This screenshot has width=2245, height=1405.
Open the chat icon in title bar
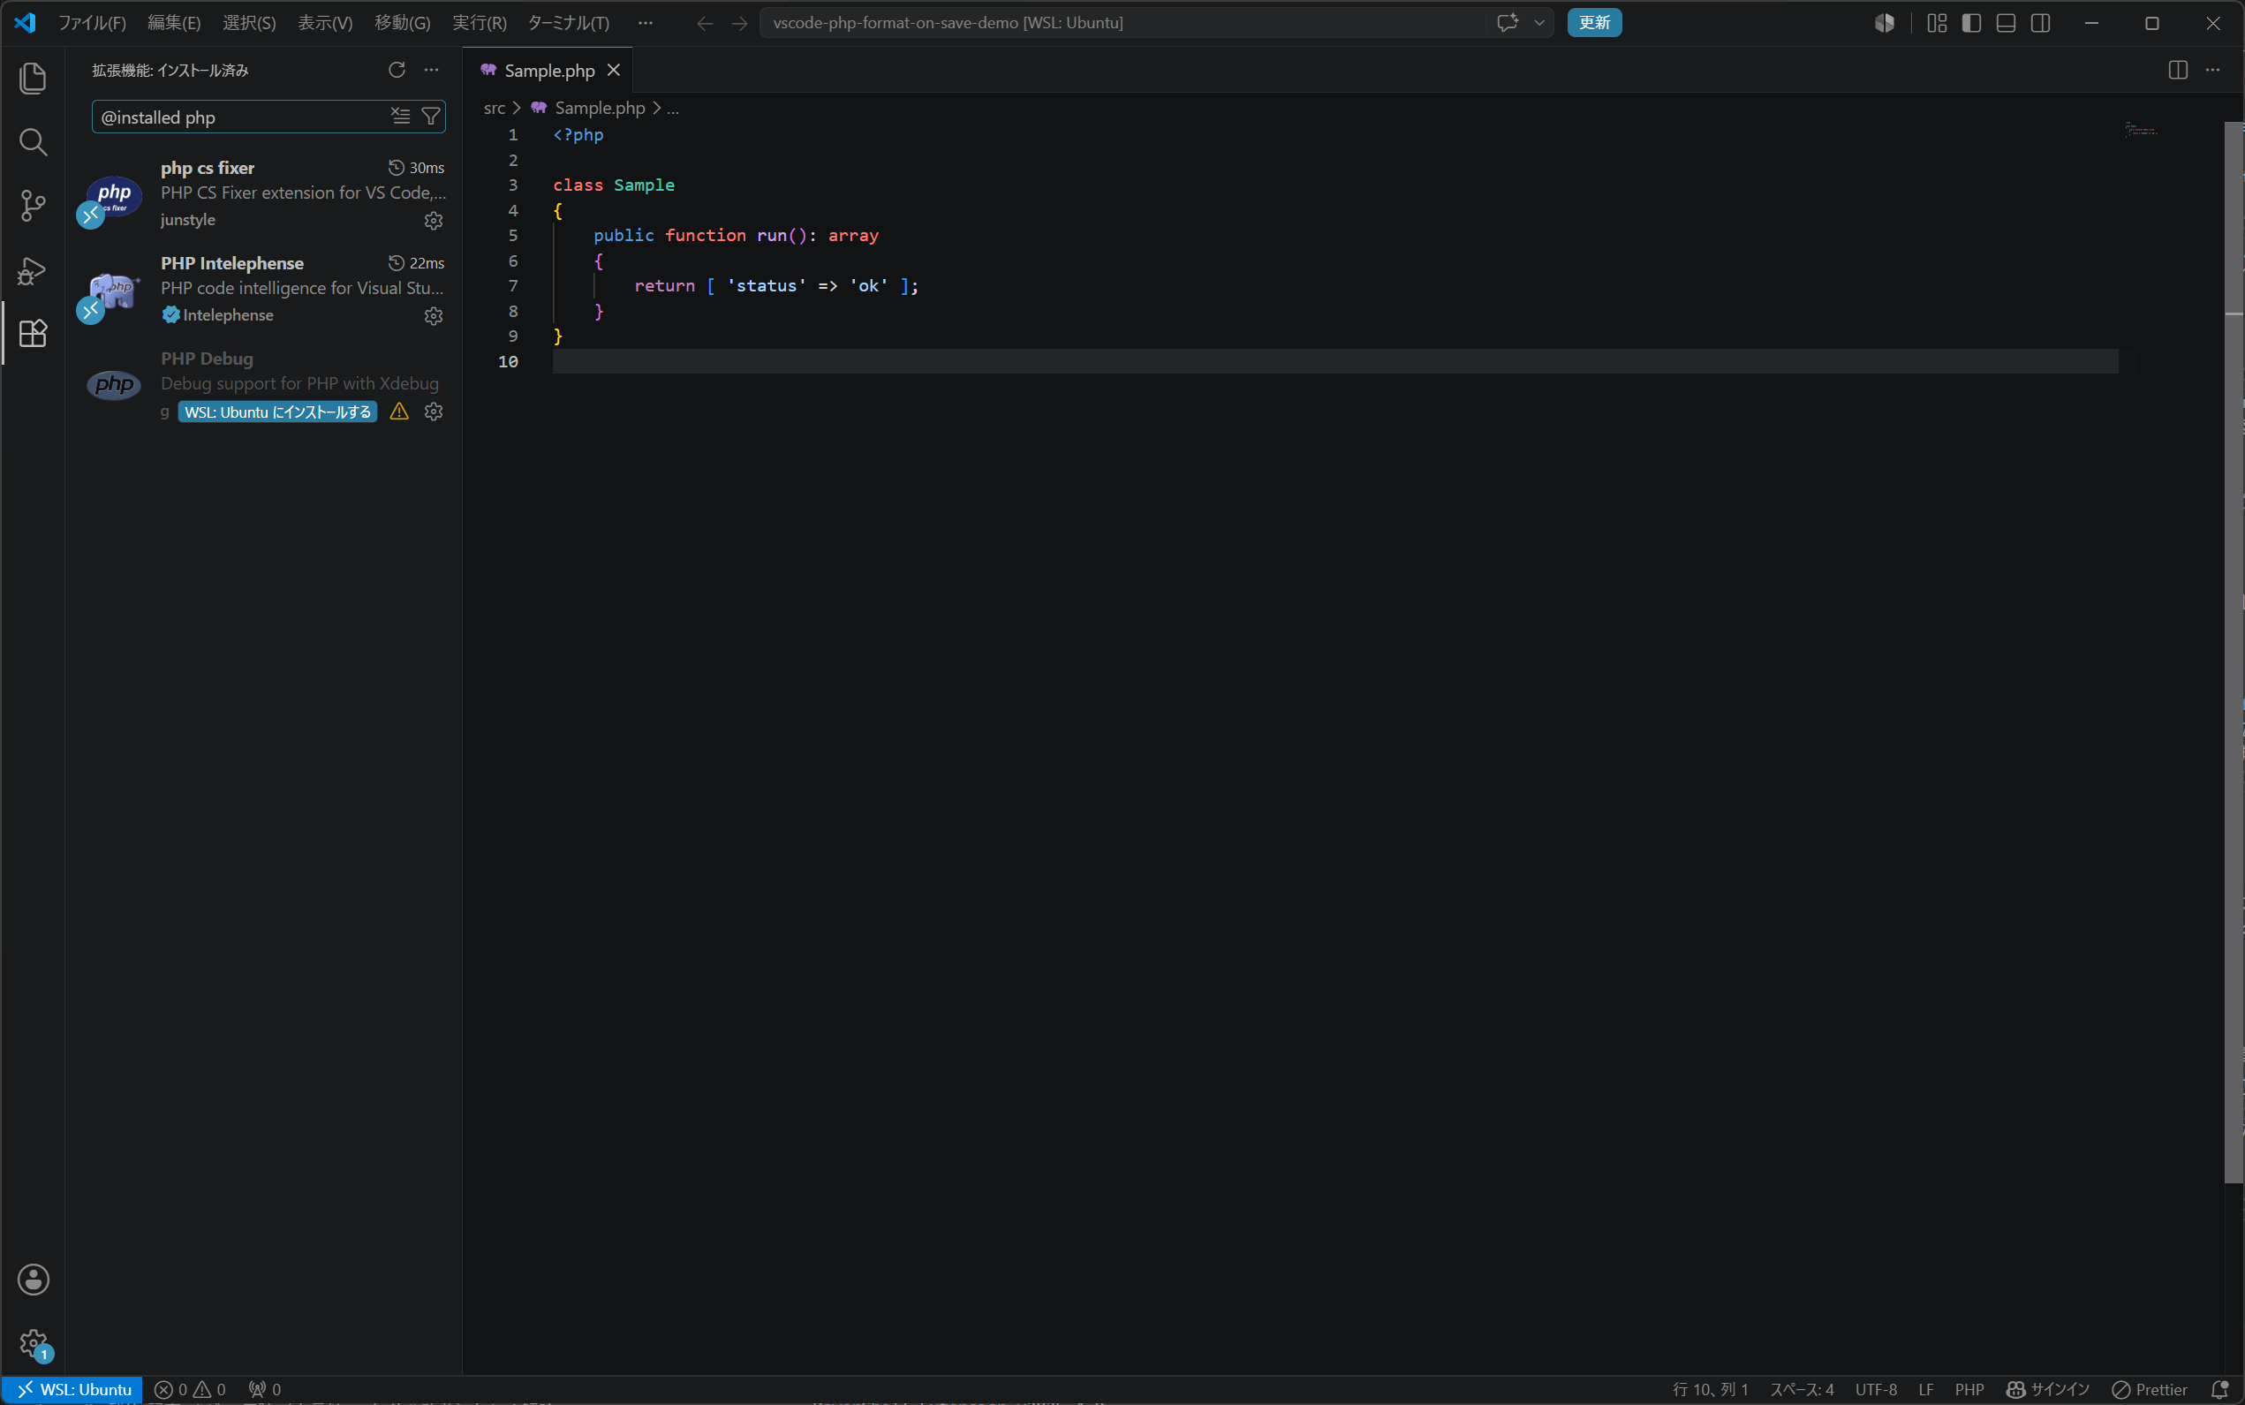1508,22
